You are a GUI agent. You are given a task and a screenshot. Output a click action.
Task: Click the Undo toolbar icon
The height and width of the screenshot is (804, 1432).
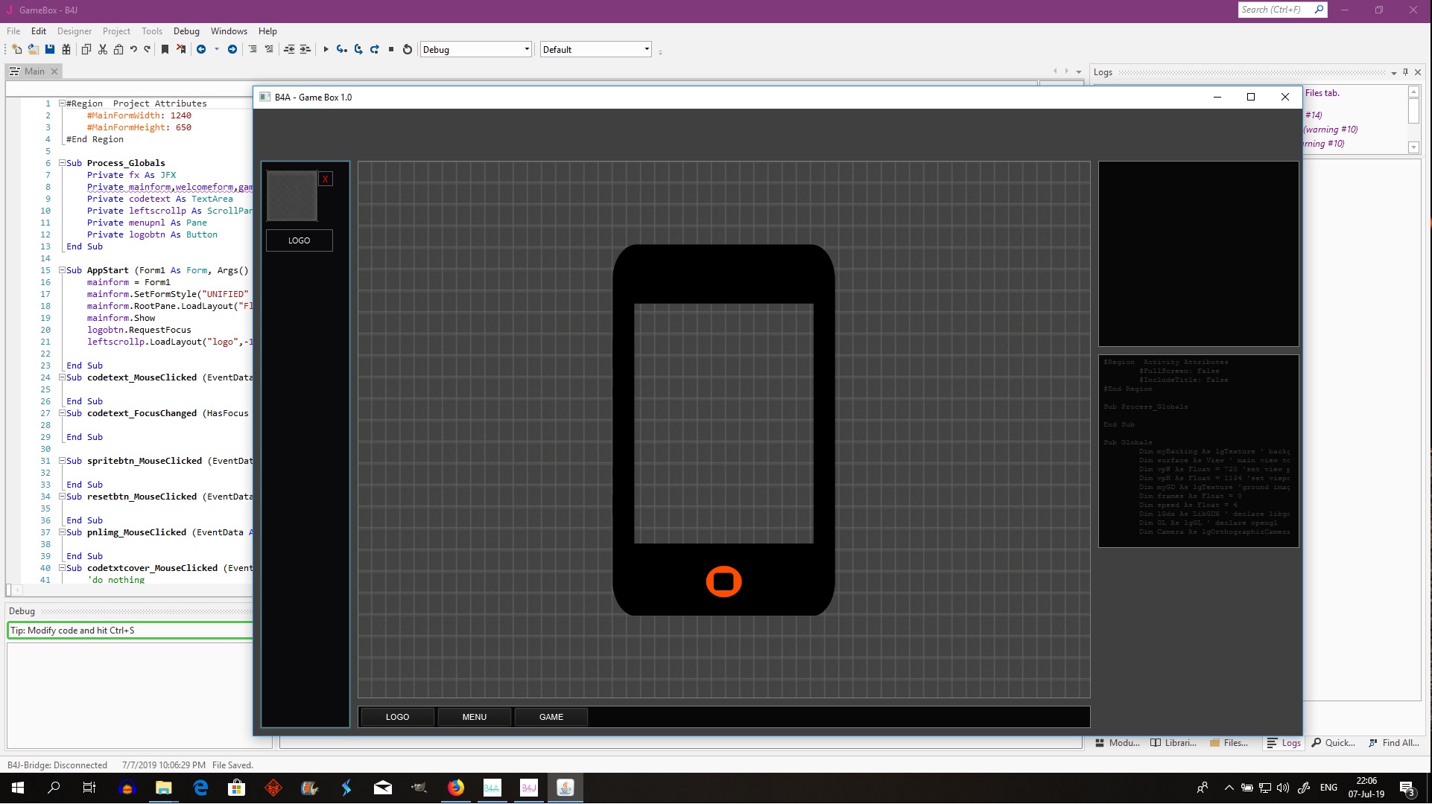coord(133,49)
